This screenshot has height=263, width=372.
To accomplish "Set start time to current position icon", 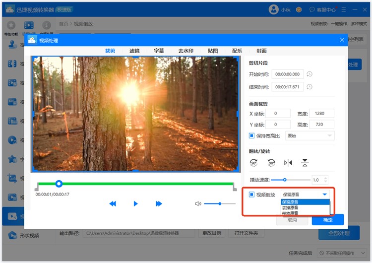I will (310, 74).
